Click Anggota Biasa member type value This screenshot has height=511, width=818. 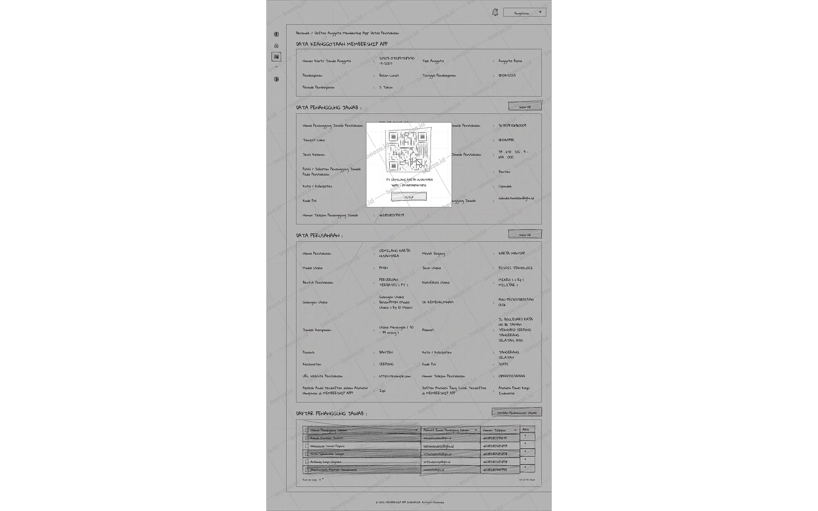(x=510, y=61)
